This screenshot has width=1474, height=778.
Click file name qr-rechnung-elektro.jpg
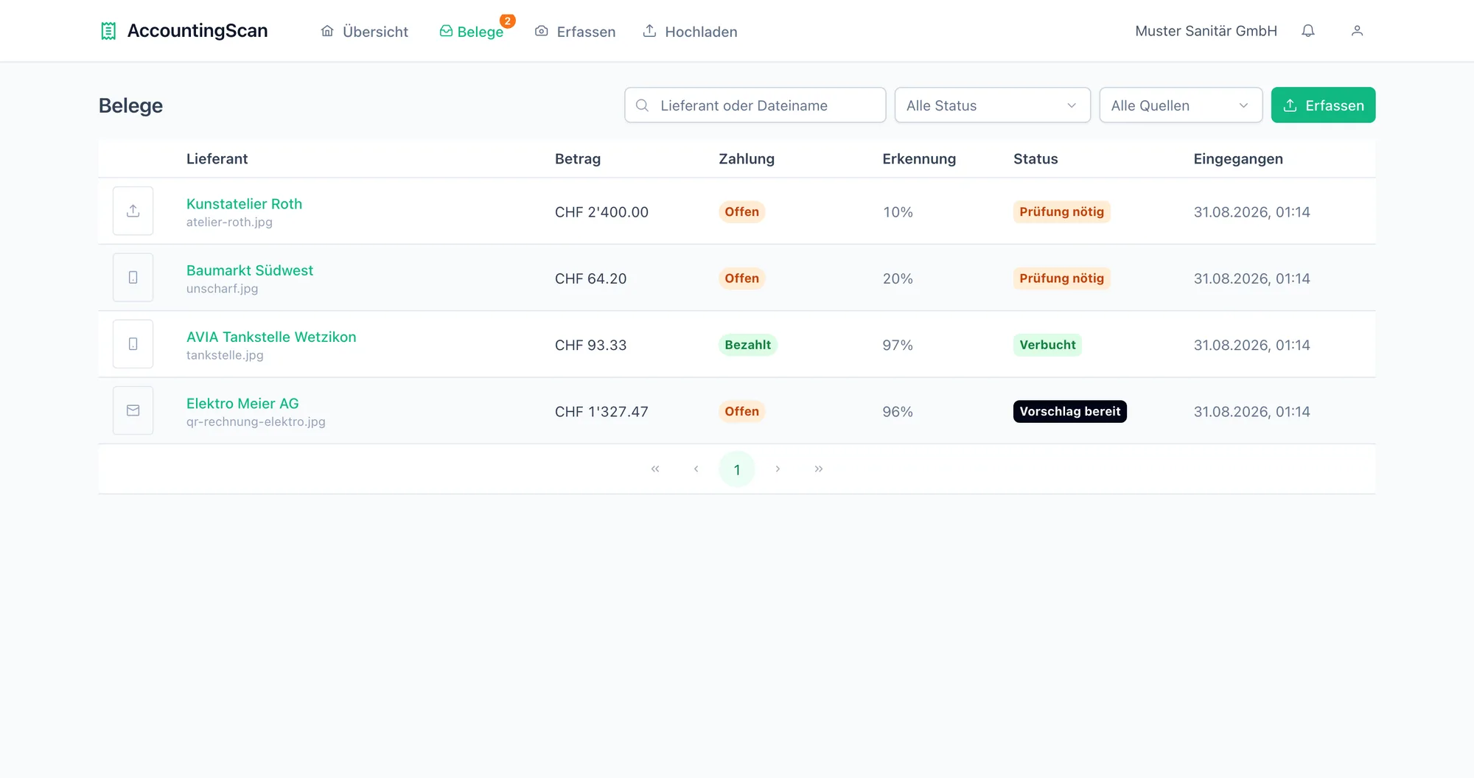tap(256, 422)
